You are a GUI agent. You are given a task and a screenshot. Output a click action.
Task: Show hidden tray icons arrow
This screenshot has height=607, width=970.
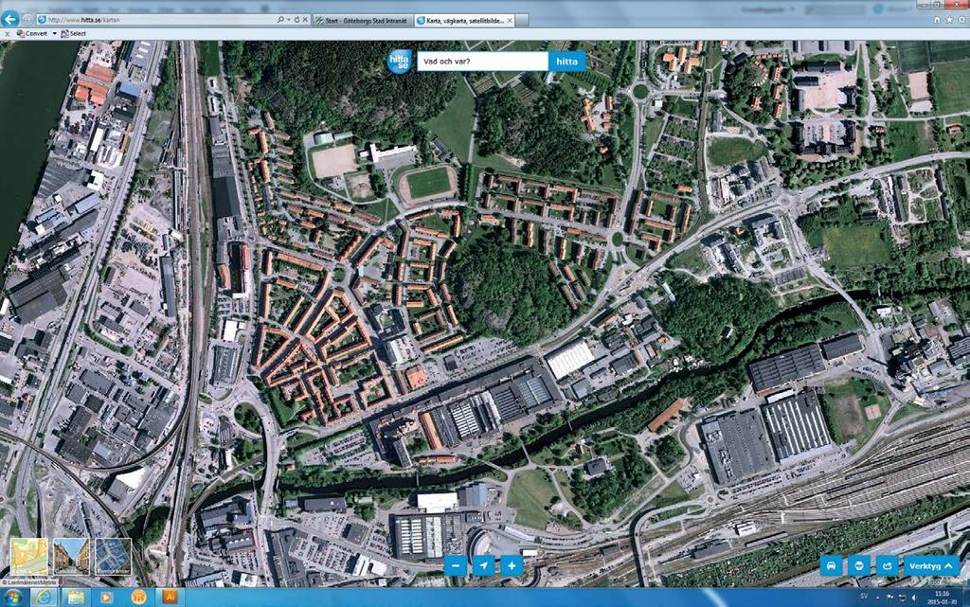coord(878,598)
